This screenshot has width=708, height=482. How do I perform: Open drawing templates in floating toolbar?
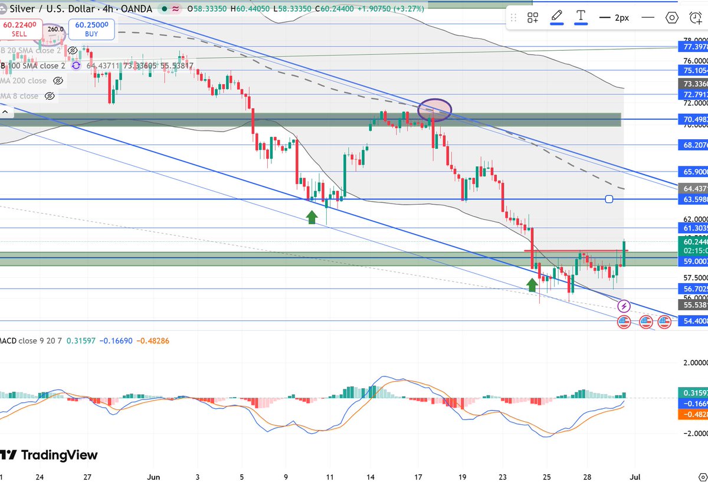click(x=533, y=18)
